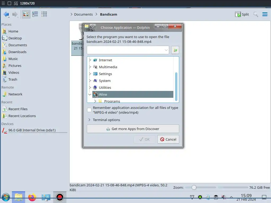Open the application launcher start button
Image resolution: width=271 pixels, height=203 pixels.
coord(6,197)
